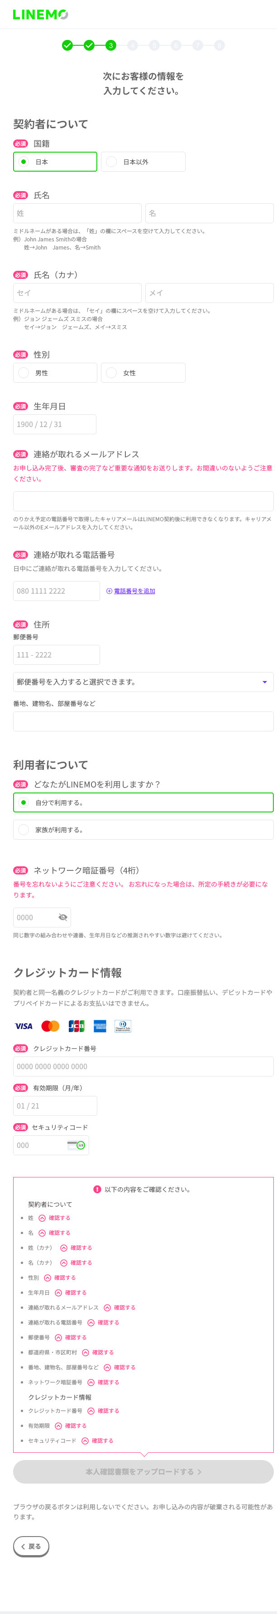277x1614 pixels.
Task: Click the VISA card logo
Action: pyautogui.click(x=24, y=1026)
